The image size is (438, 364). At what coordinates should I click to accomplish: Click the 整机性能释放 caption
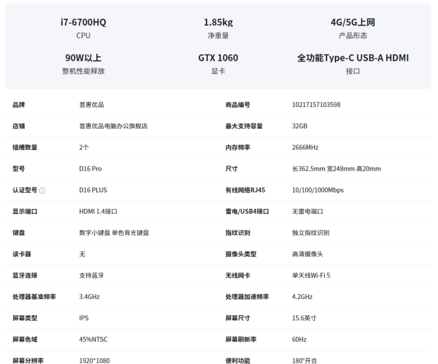83,71
